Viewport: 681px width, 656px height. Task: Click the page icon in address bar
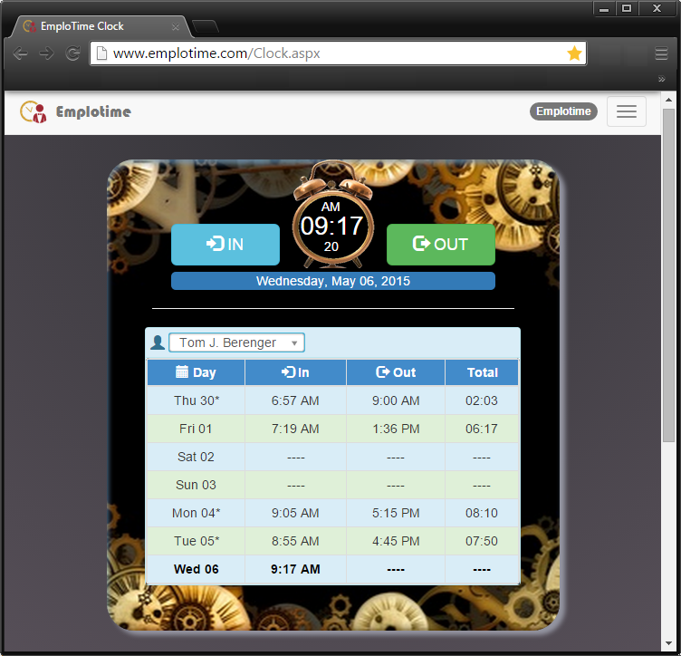click(101, 53)
